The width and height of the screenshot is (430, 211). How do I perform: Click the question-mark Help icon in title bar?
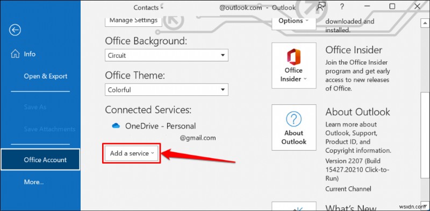(342, 7)
